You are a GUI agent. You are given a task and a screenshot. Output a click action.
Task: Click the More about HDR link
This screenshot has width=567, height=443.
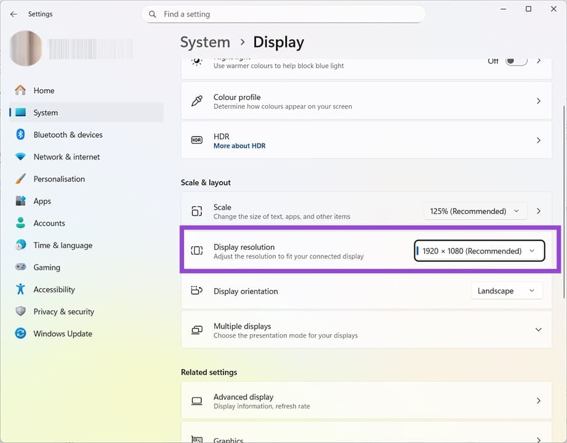(x=239, y=146)
